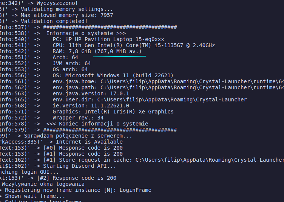Viewport: 284px width, 202px height.
Task: Click the Graphics Intel Iris Xe line
Action: click(x=113, y=112)
